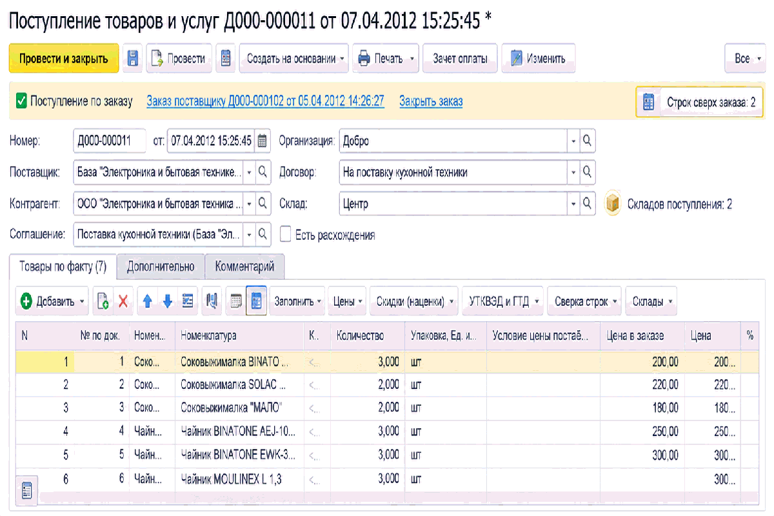This screenshot has width=774, height=516.
Task: Open the Договор dropdown list
Action: [573, 172]
